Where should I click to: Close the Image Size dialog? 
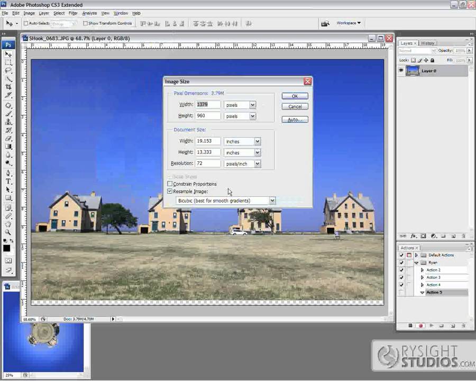307,81
